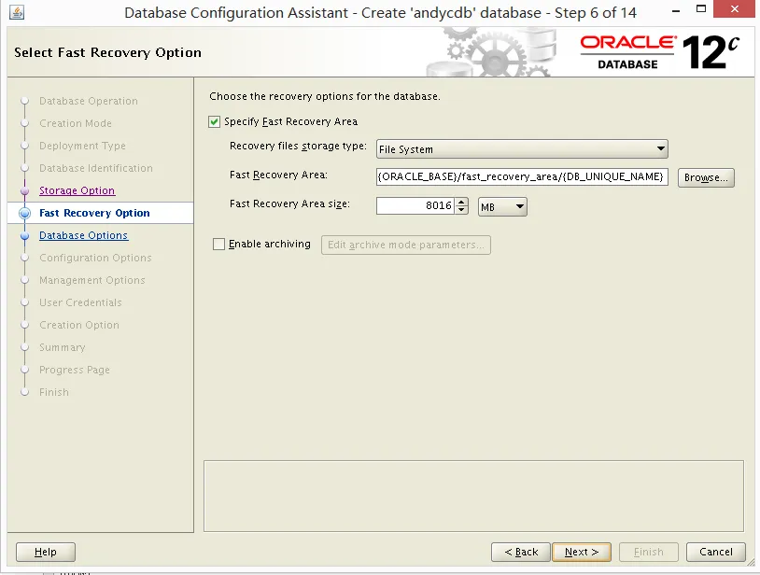This screenshot has height=575, width=760.
Task: Click Configuration Options step label
Action: click(95, 258)
